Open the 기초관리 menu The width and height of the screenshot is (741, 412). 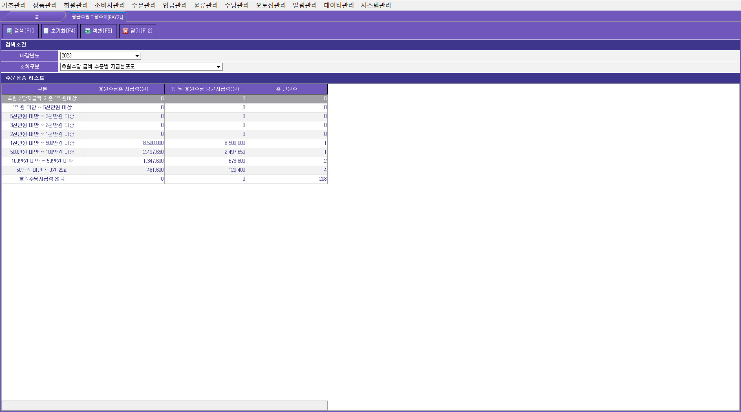[x=14, y=5]
